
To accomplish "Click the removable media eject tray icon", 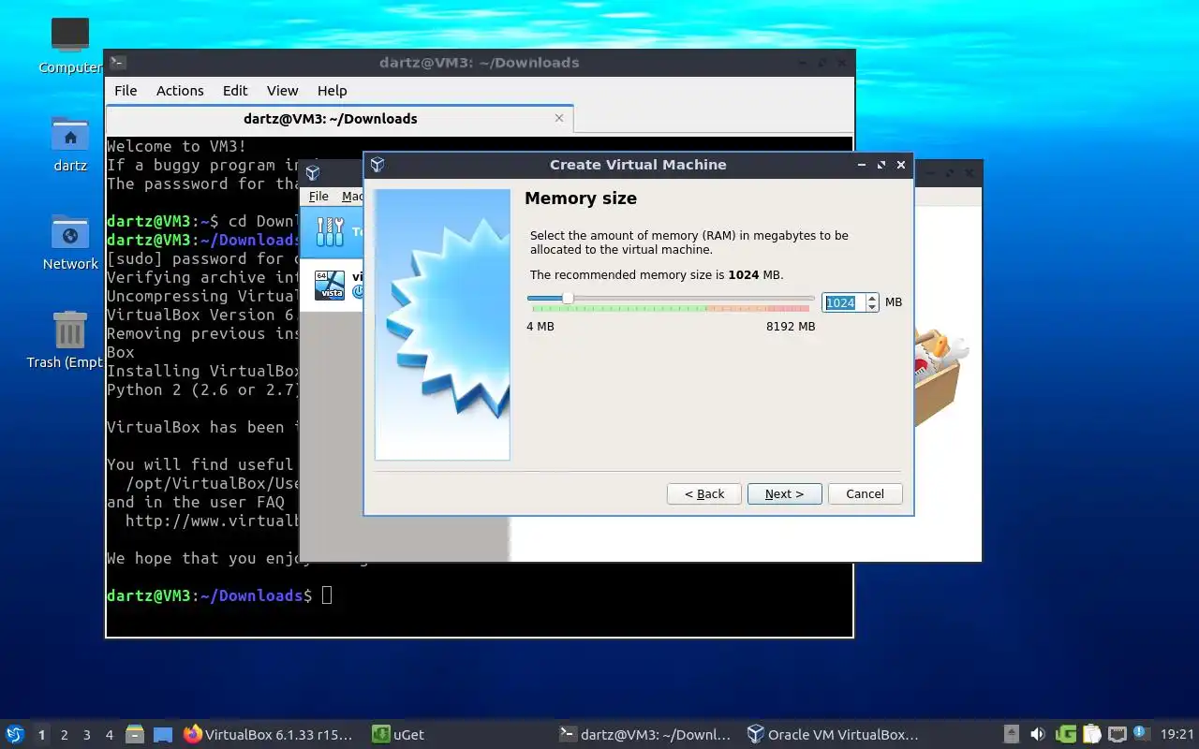I will [1012, 735].
